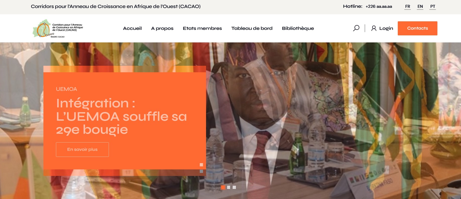Click the upper white slide indicator square

(201, 165)
